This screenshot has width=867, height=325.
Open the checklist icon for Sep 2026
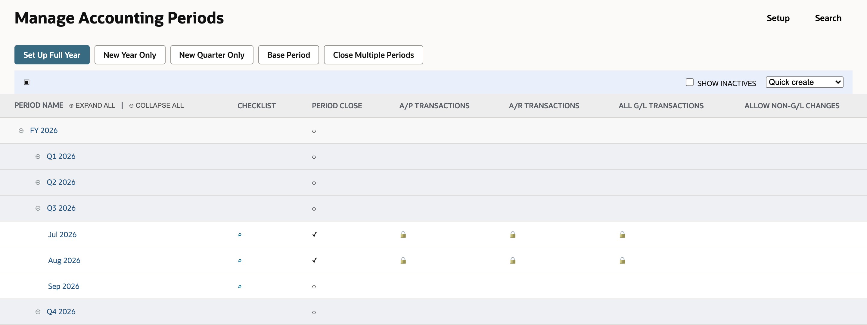240,286
